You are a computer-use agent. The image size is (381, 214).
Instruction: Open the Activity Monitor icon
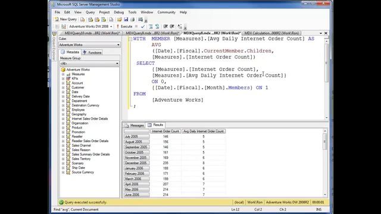(140, 20)
